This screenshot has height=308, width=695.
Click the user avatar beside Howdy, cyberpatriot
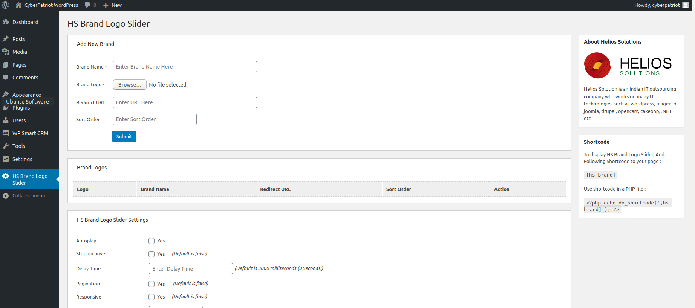(x=685, y=5)
